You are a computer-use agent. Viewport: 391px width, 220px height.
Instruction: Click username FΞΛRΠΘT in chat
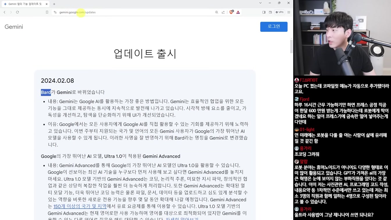coord(309,80)
